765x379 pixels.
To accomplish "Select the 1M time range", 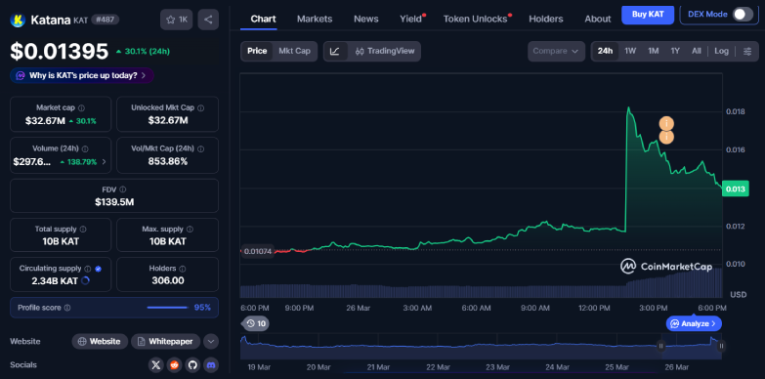I will (654, 51).
